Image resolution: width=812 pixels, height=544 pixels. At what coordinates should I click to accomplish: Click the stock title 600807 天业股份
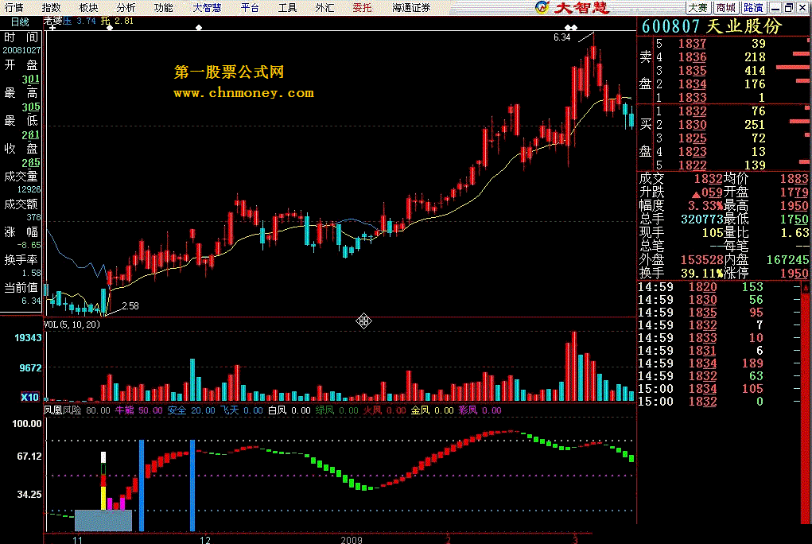[712, 26]
